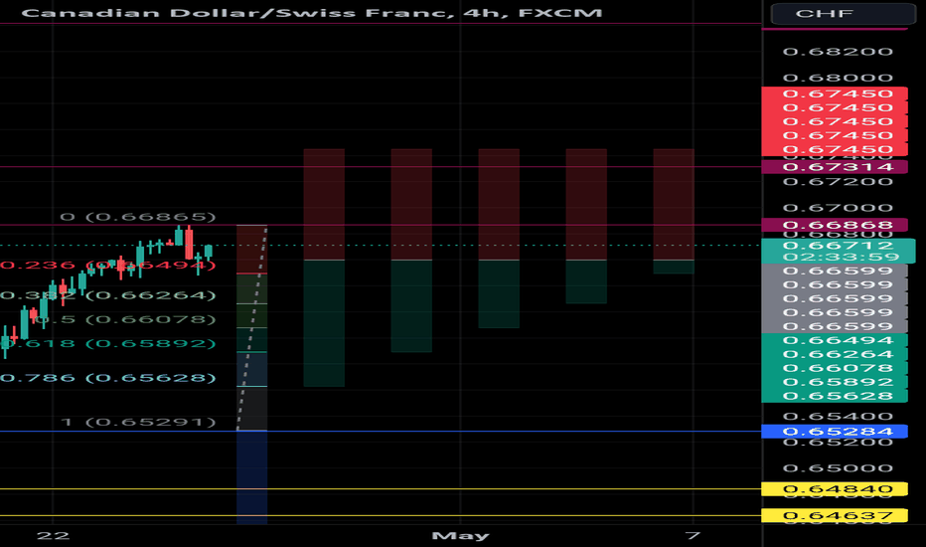926x547 pixels.
Task: Select the short position with the smallest green target
Action: pos(674,211)
